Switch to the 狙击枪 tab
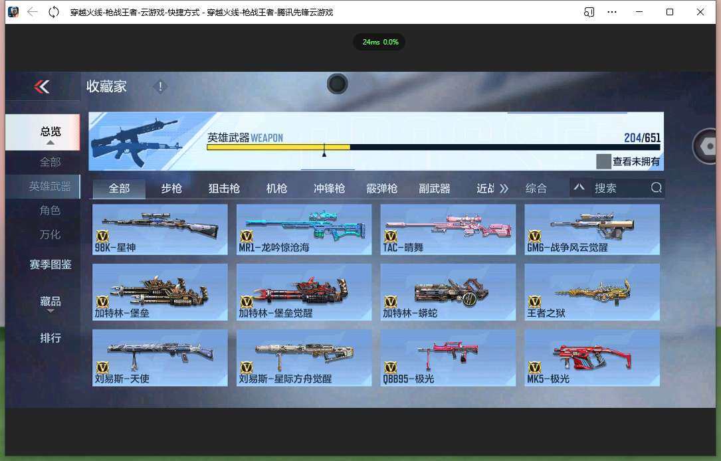The height and width of the screenshot is (461, 721). (224, 189)
